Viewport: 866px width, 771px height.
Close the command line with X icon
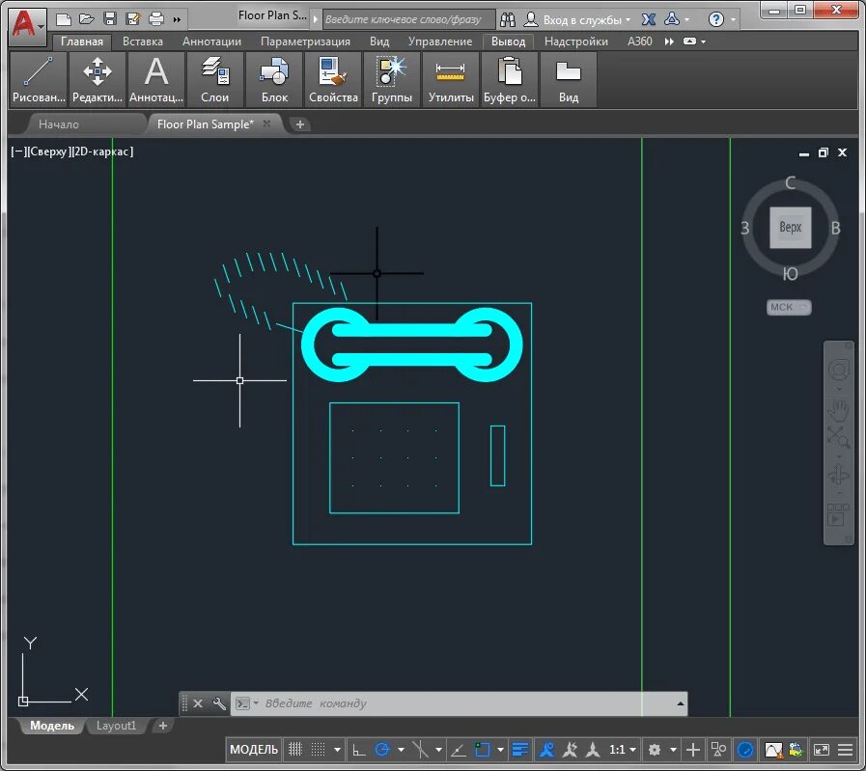(x=198, y=703)
